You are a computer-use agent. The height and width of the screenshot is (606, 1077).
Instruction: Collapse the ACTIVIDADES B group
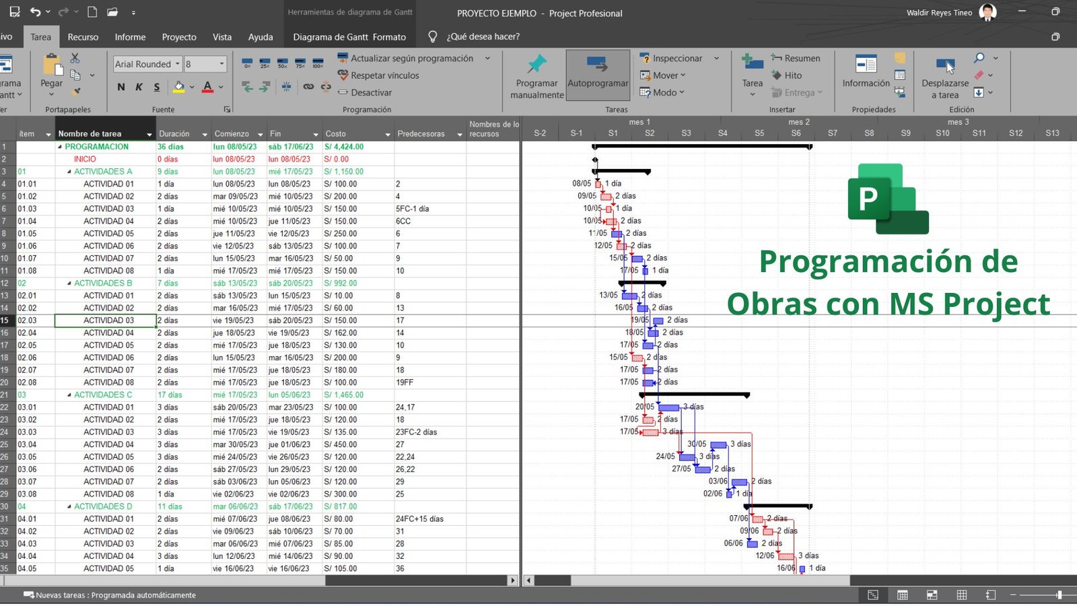pos(69,283)
